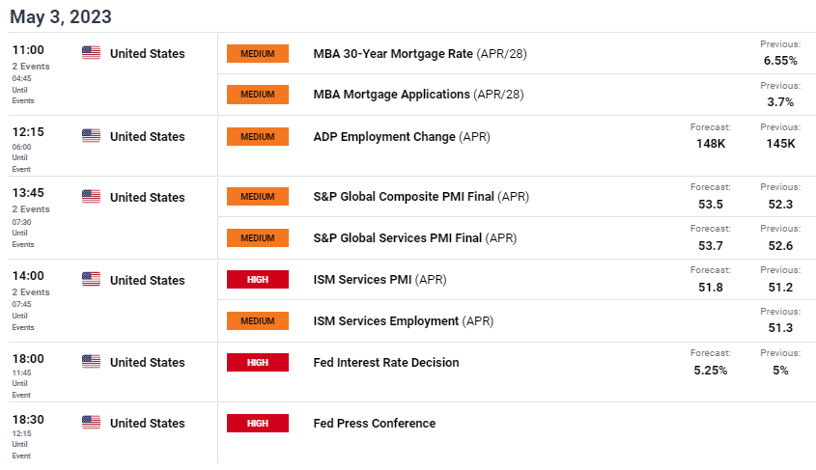Click the MEDIUM badge for MBA Mortgage Applications
This screenshot has width=816, height=470.
pyautogui.click(x=258, y=95)
